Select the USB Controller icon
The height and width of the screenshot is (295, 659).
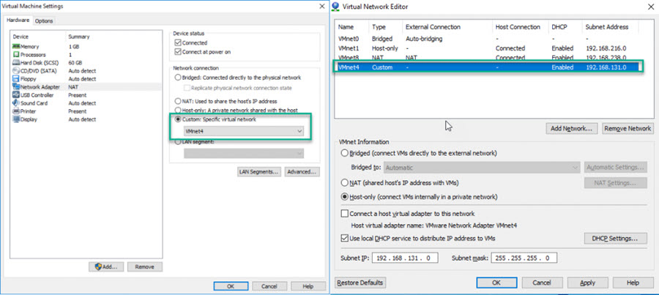15,94
